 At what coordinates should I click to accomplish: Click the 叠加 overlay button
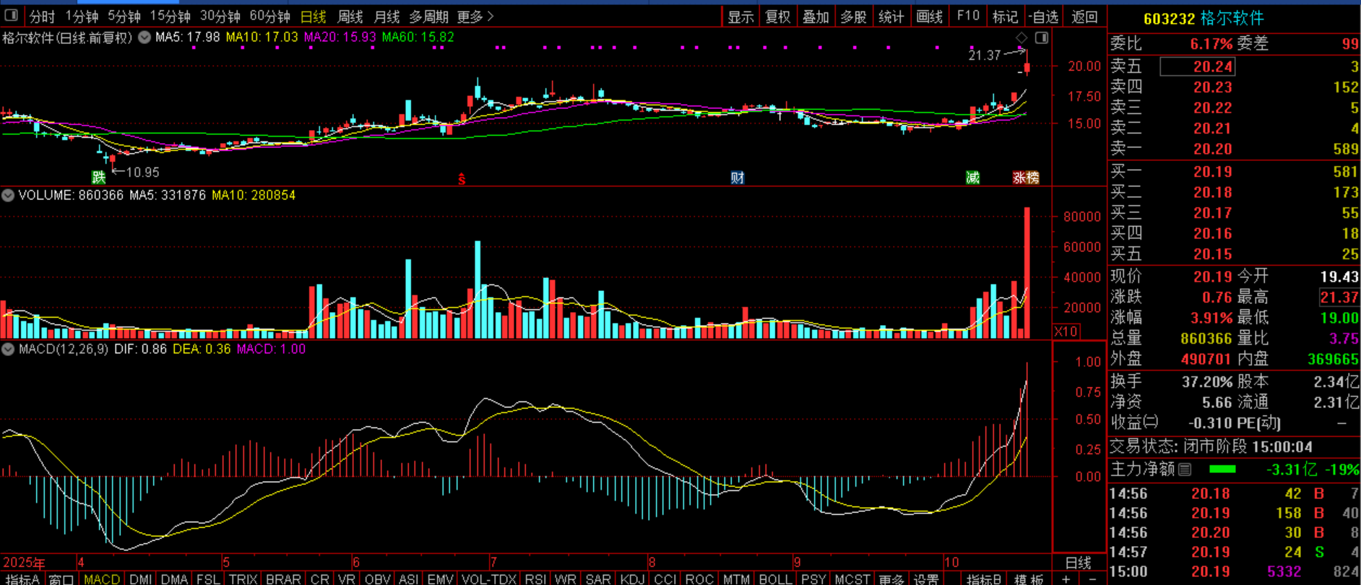(x=816, y=16)
